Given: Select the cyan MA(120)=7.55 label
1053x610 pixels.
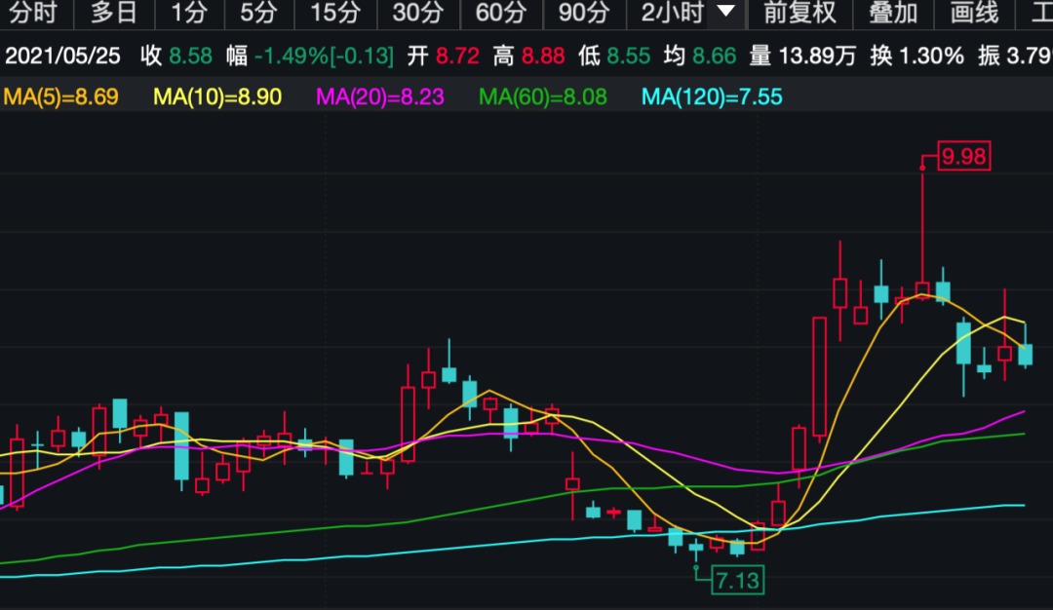Looking at the screenshot, I should coord(712,97).
